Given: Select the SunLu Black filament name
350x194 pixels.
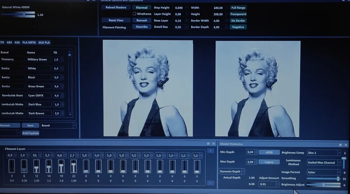Looking at the screenshot, I should pos(38,77).
